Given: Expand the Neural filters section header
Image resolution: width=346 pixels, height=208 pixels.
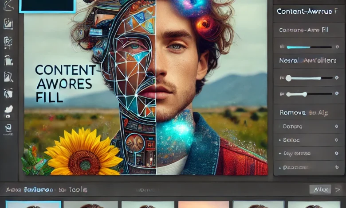Looking at the screenshot, I should [307, 61].
